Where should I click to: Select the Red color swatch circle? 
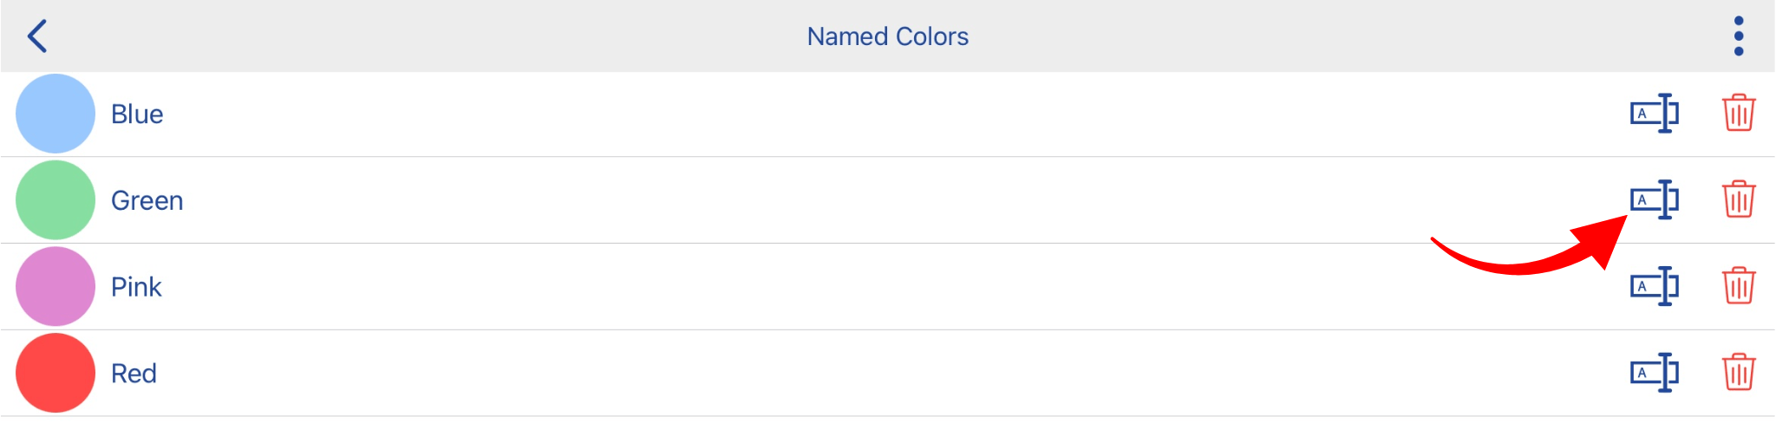(x=55, y=374)
